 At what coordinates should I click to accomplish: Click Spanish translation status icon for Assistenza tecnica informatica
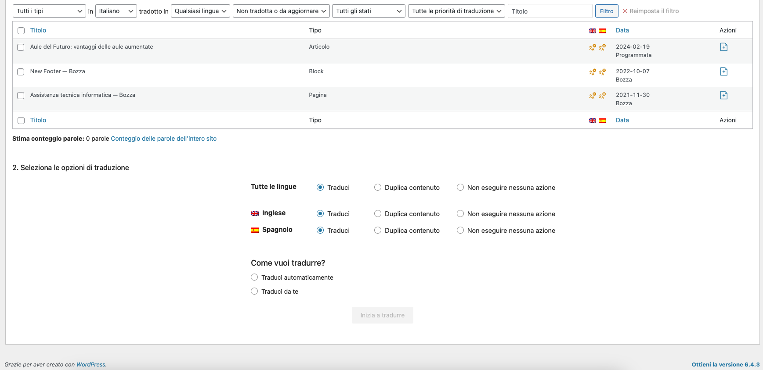(602, 96)
